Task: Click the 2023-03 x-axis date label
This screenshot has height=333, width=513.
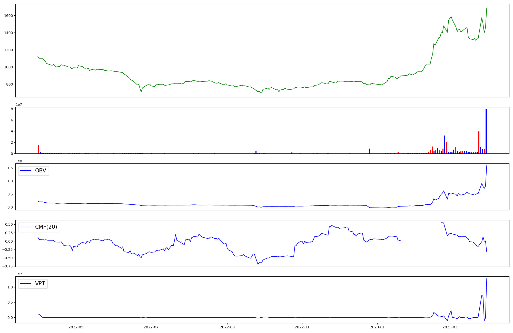Action: pyautogui.click(x=450, y=327)
